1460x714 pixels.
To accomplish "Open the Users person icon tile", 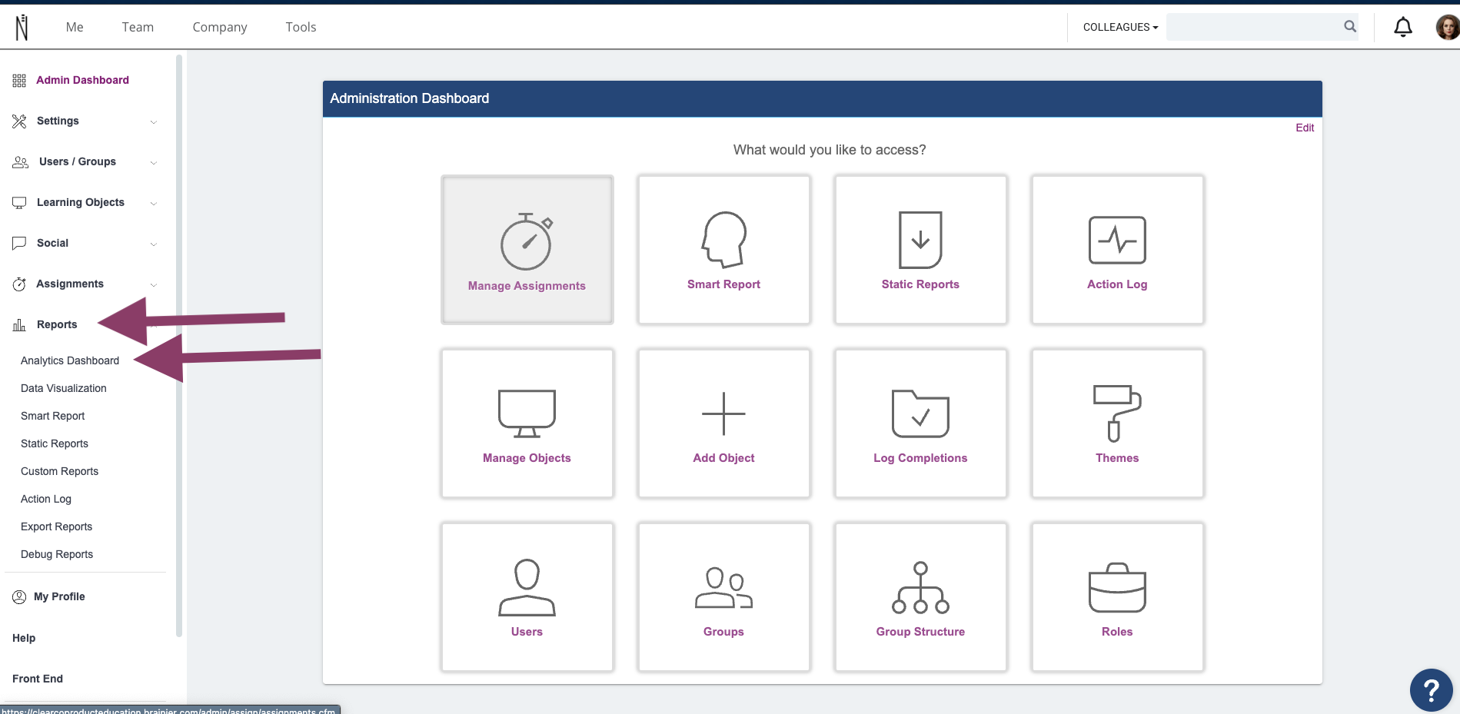I will click(527, 597).
